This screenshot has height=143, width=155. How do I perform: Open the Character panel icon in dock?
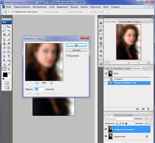[x=101, y=51]
